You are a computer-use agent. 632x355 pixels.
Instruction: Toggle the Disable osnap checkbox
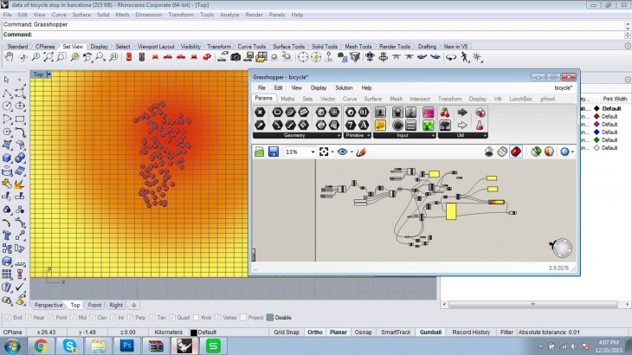pyautogui.click(x=270, y=317)
